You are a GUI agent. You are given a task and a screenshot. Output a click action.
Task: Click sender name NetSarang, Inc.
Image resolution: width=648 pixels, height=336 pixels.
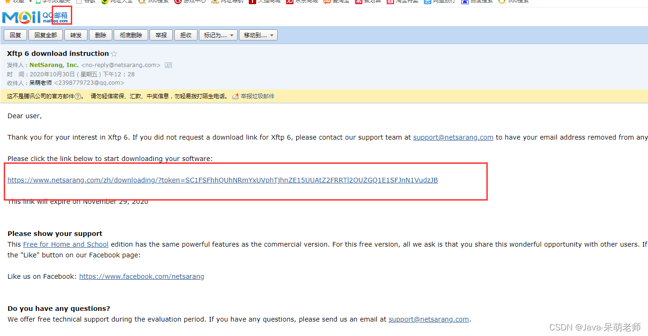tap(54, 65)
